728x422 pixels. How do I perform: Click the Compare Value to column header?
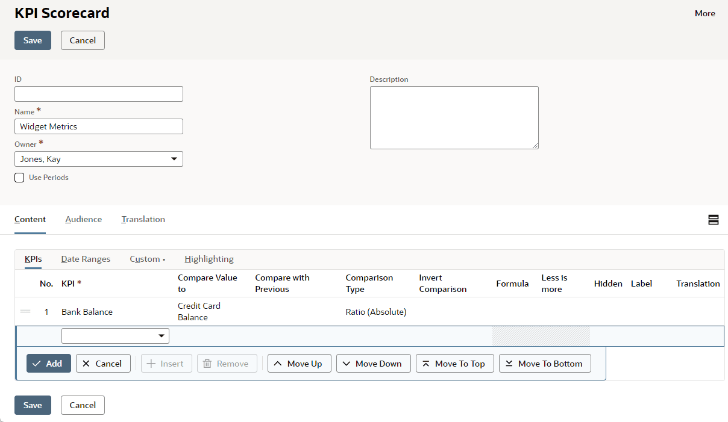[208, 284]
